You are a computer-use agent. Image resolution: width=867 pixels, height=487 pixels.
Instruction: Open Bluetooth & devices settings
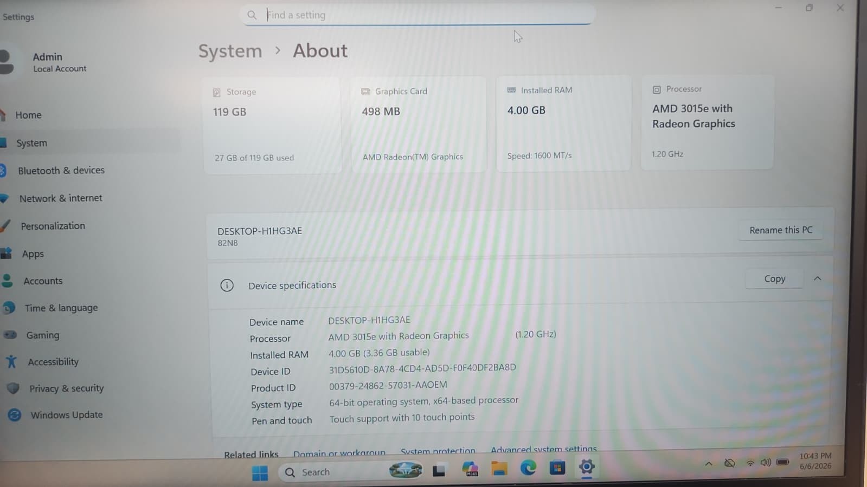coord(61,171)
